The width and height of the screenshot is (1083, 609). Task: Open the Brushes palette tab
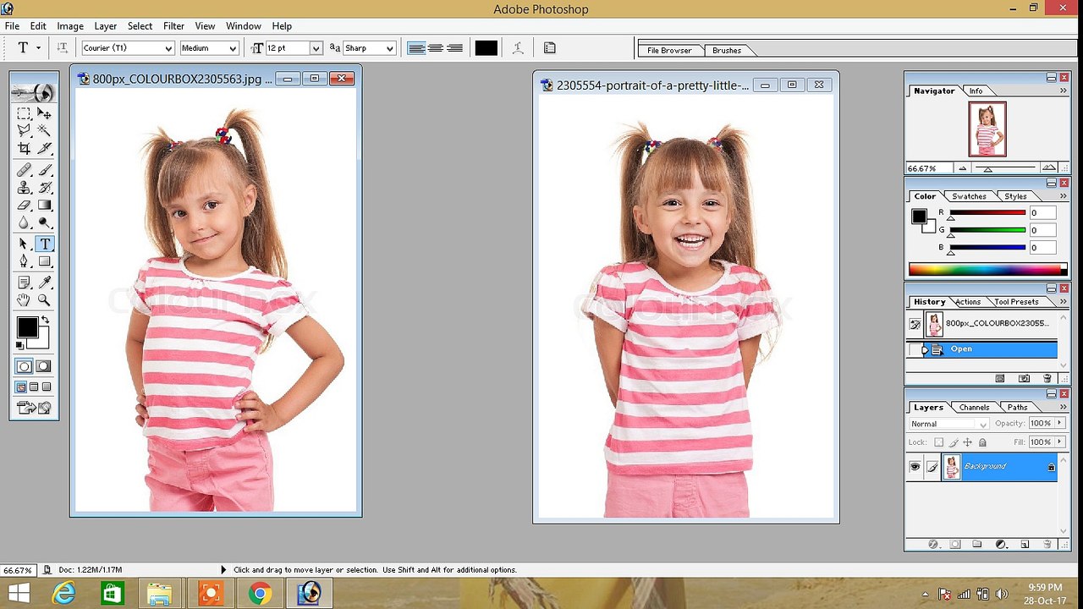[x=727, y=50]
